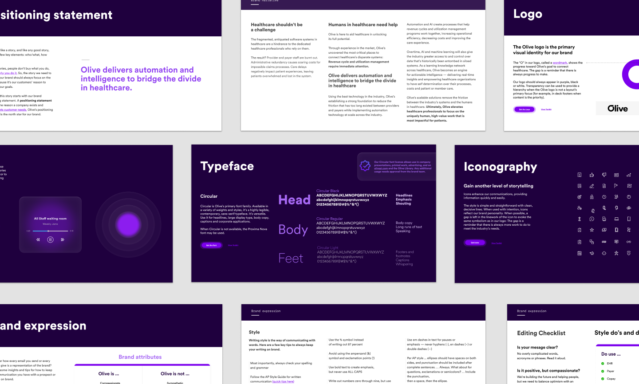This screenshot has height=384, width=639.
Task: Select the piggy bank icon
Action: [x=592, y=253]
